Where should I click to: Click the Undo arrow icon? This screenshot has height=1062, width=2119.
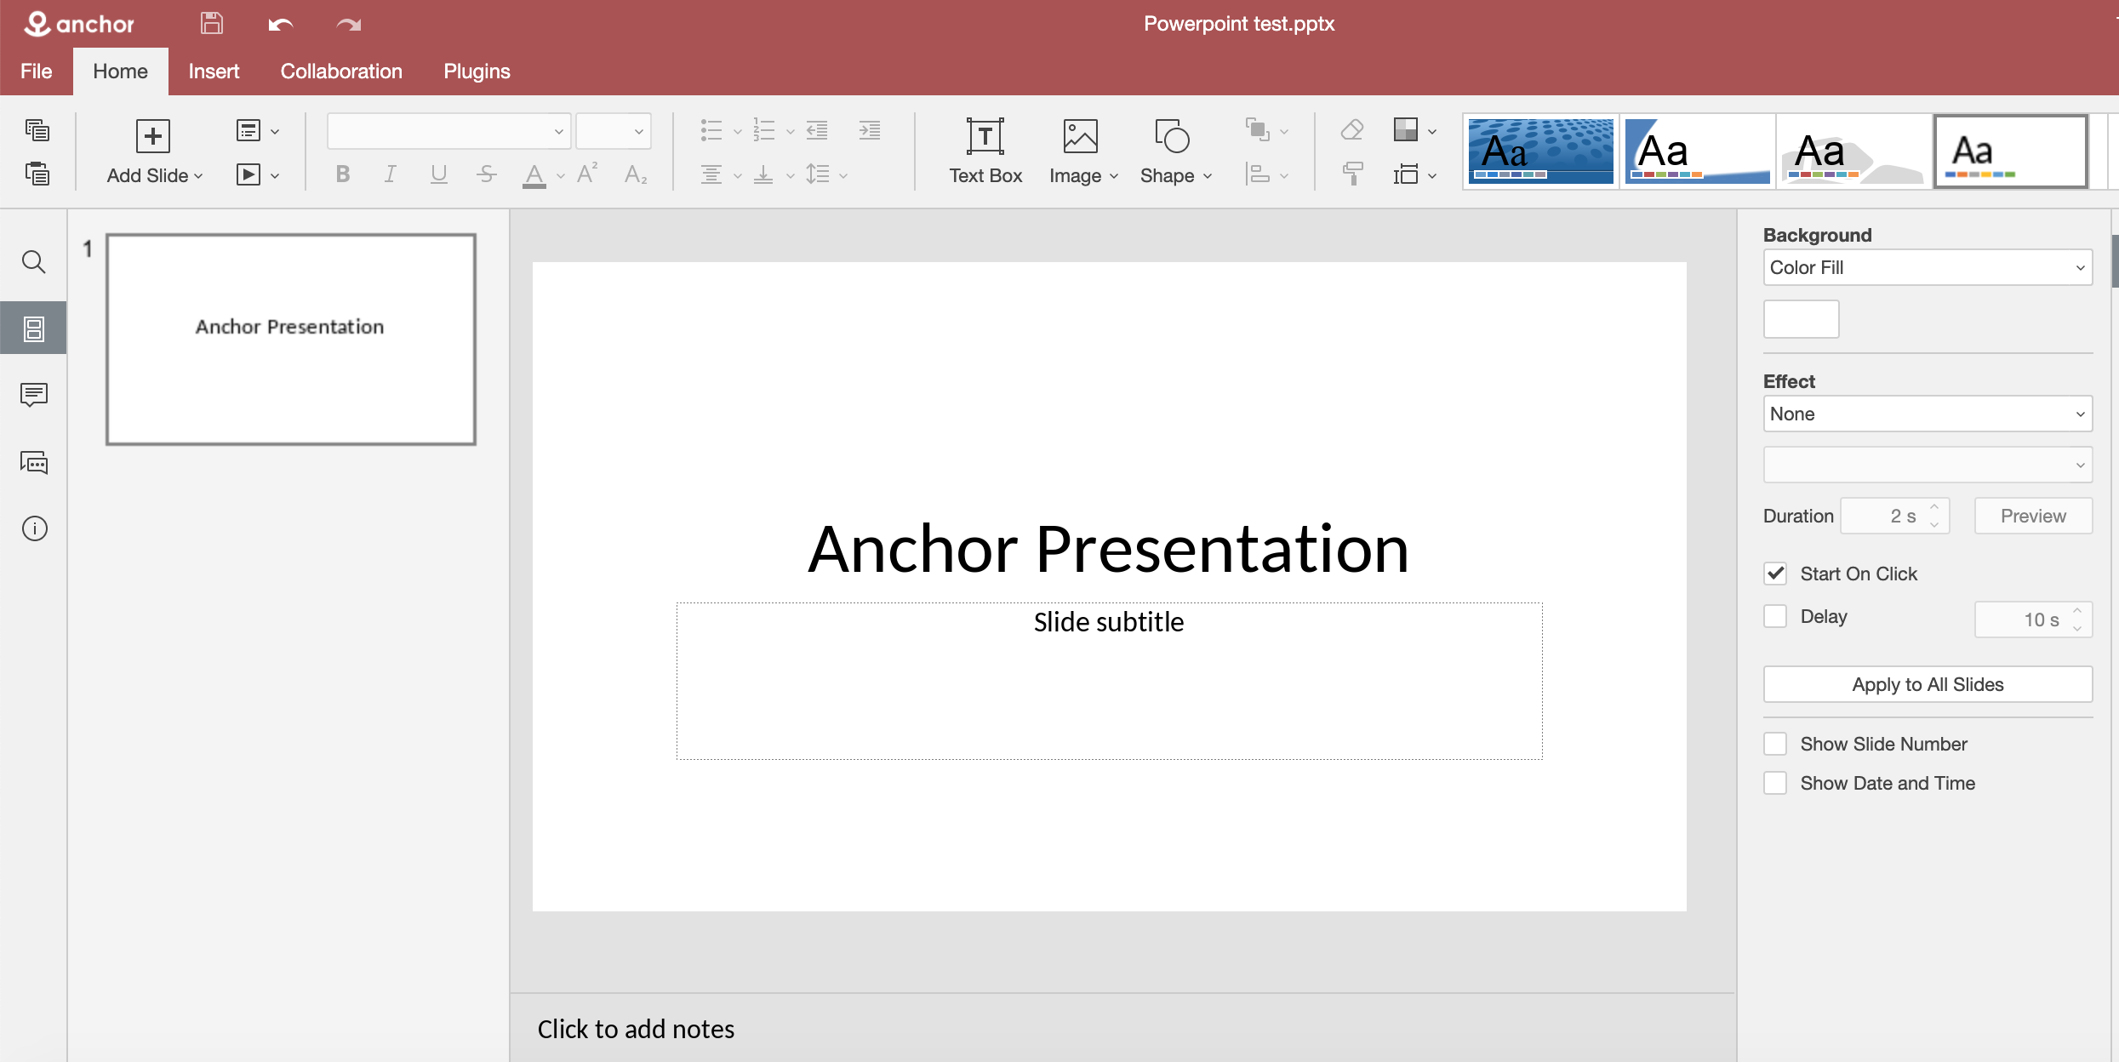(x=280, y=24)
